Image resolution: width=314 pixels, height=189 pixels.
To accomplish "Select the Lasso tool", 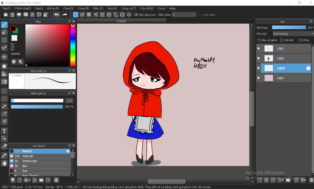I will coord(4,99).
